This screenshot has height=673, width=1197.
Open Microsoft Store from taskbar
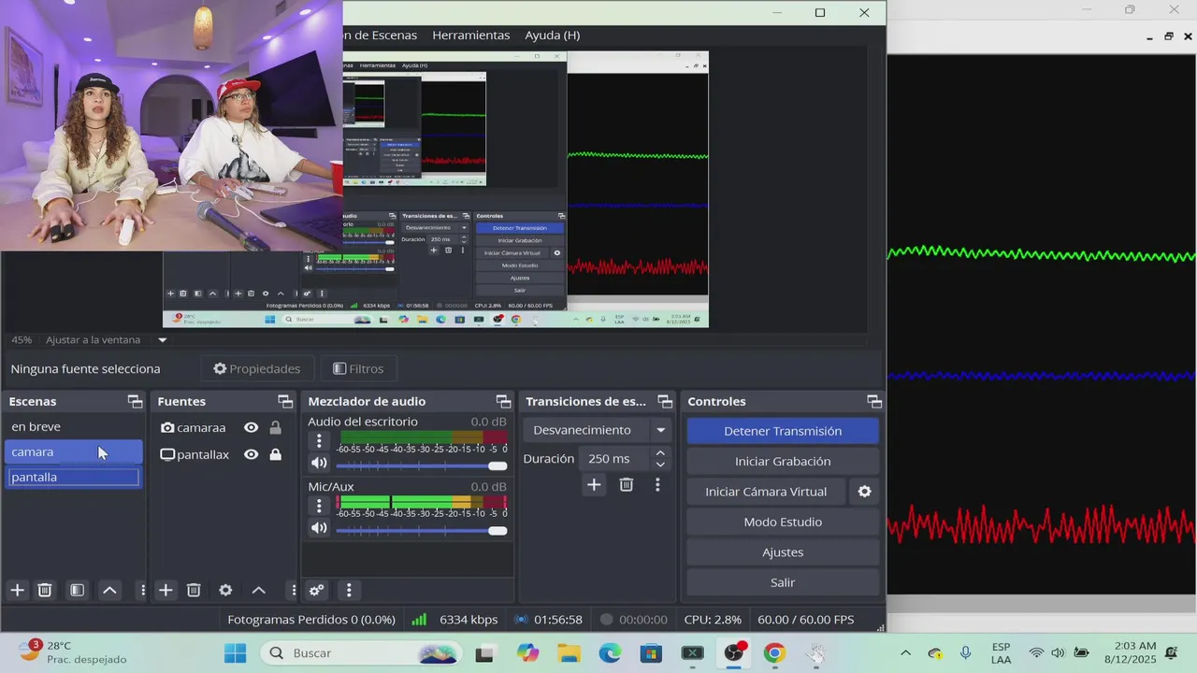click(x=651, y=653)
